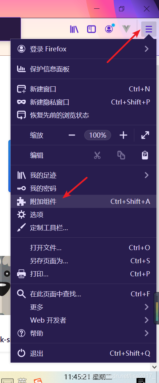This screenshot has width=159, height=383.
Task: Choose 退出 to quit Firefox
Action: tap(83, 353)
